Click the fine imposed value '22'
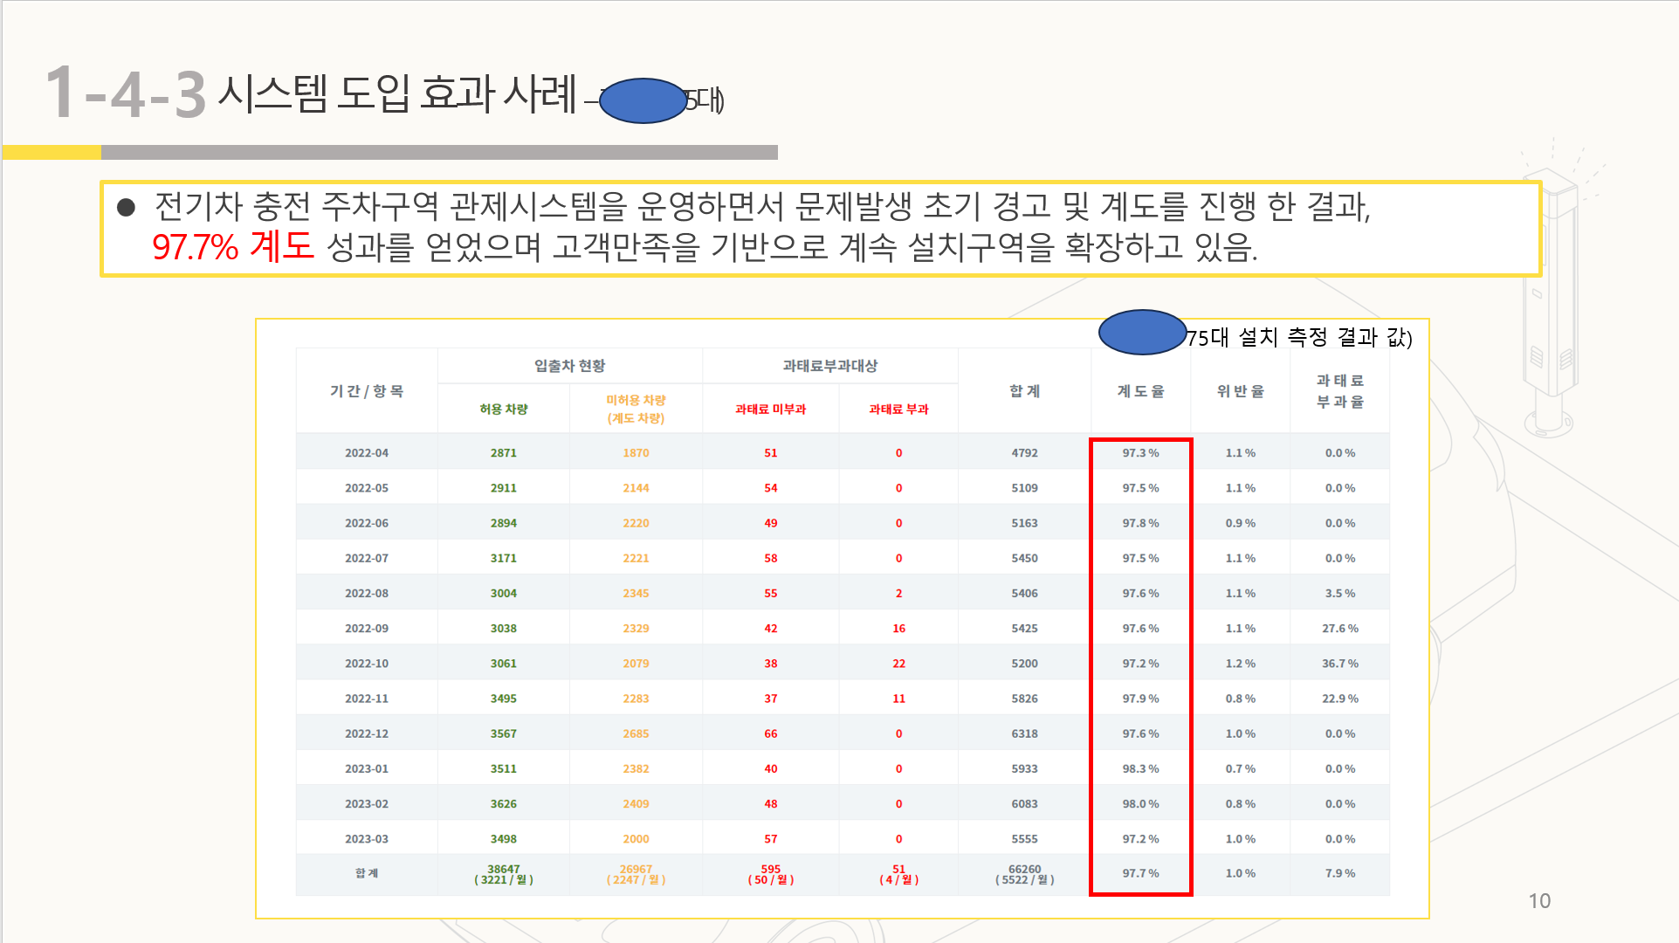 (x=898, y=664)
